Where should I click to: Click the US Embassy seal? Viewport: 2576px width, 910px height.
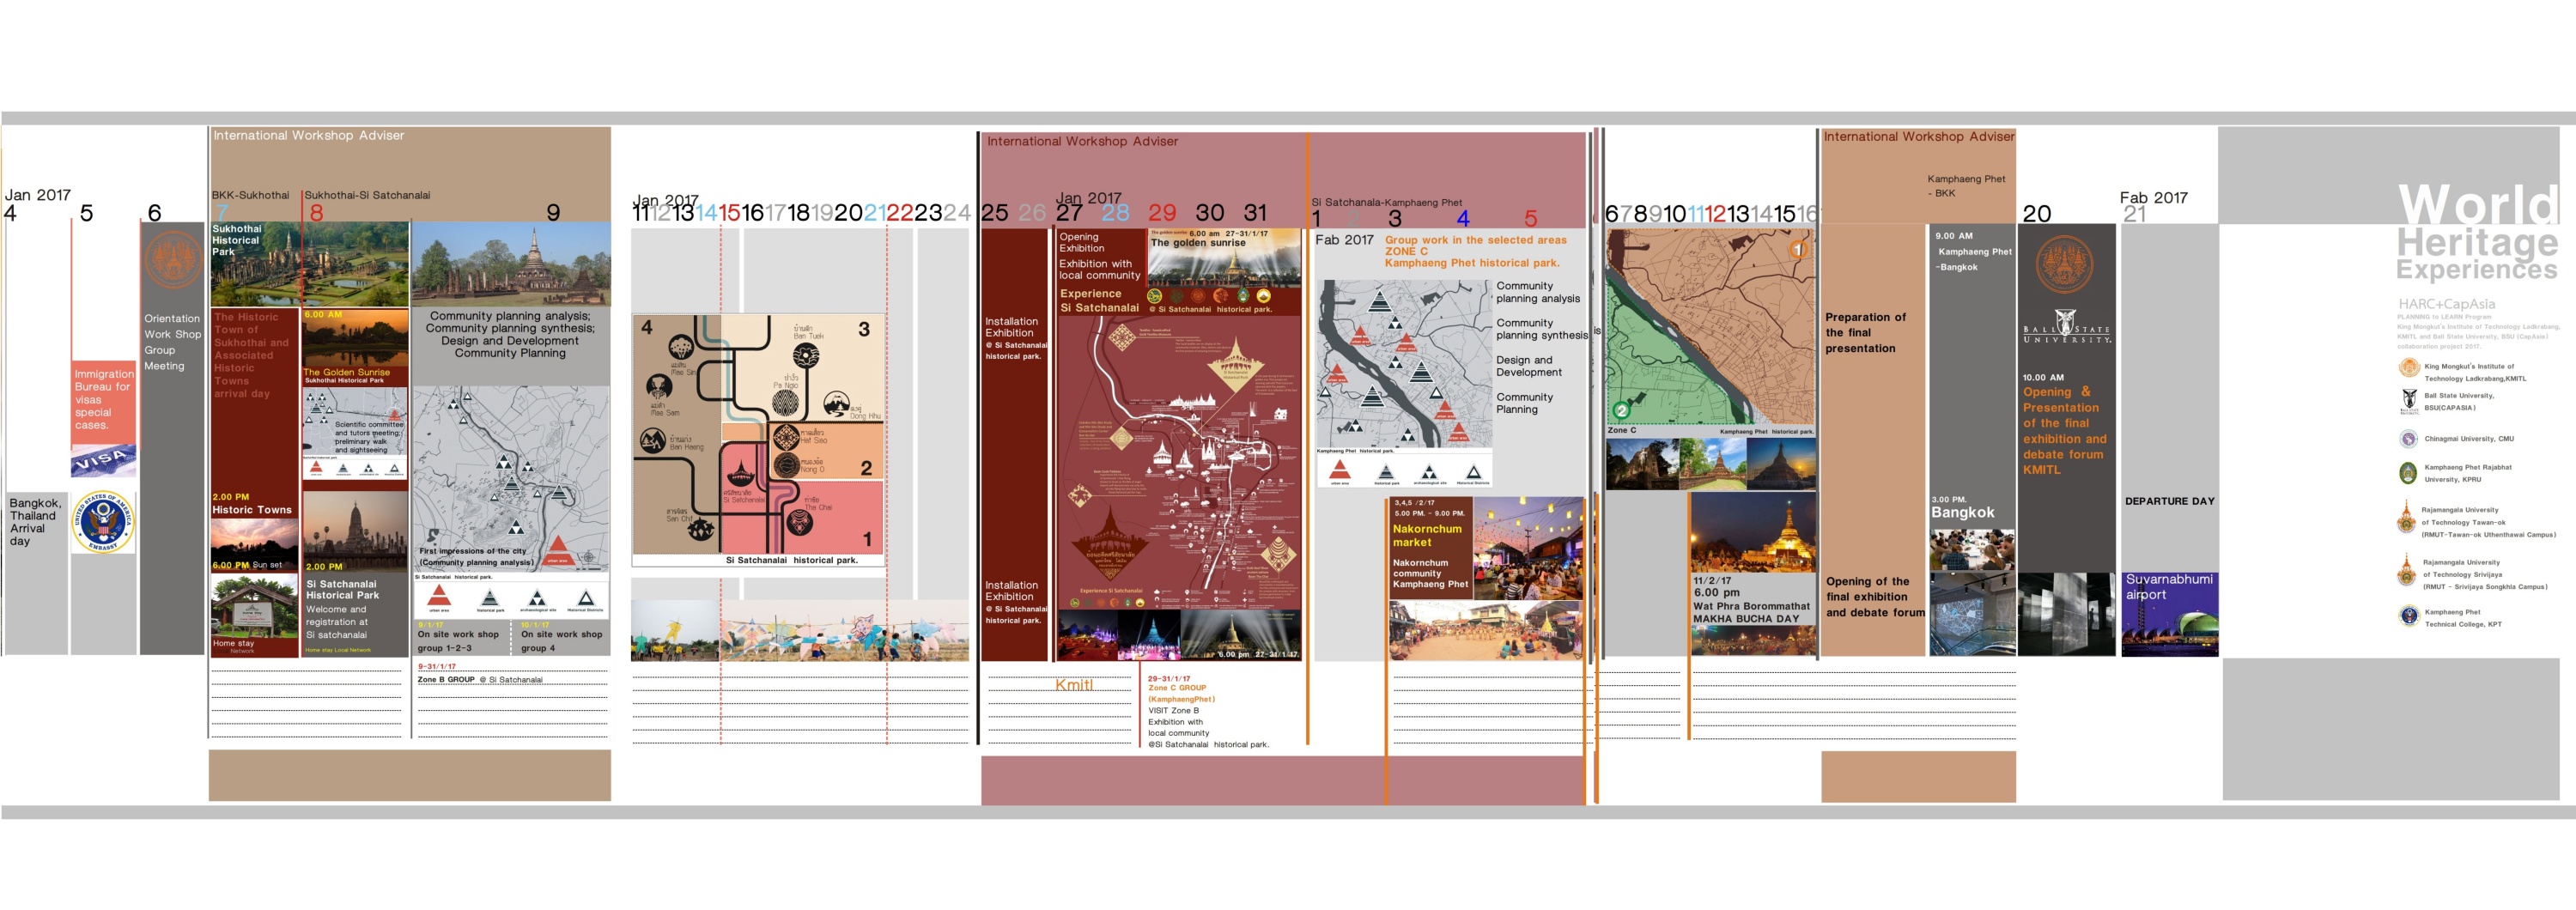(103, 522)
